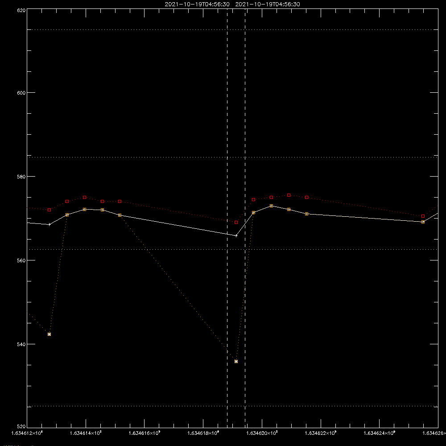This screenshot has width=446, height=446.
Task: Click the dotted horizontal line near 562
Action: 232,249
